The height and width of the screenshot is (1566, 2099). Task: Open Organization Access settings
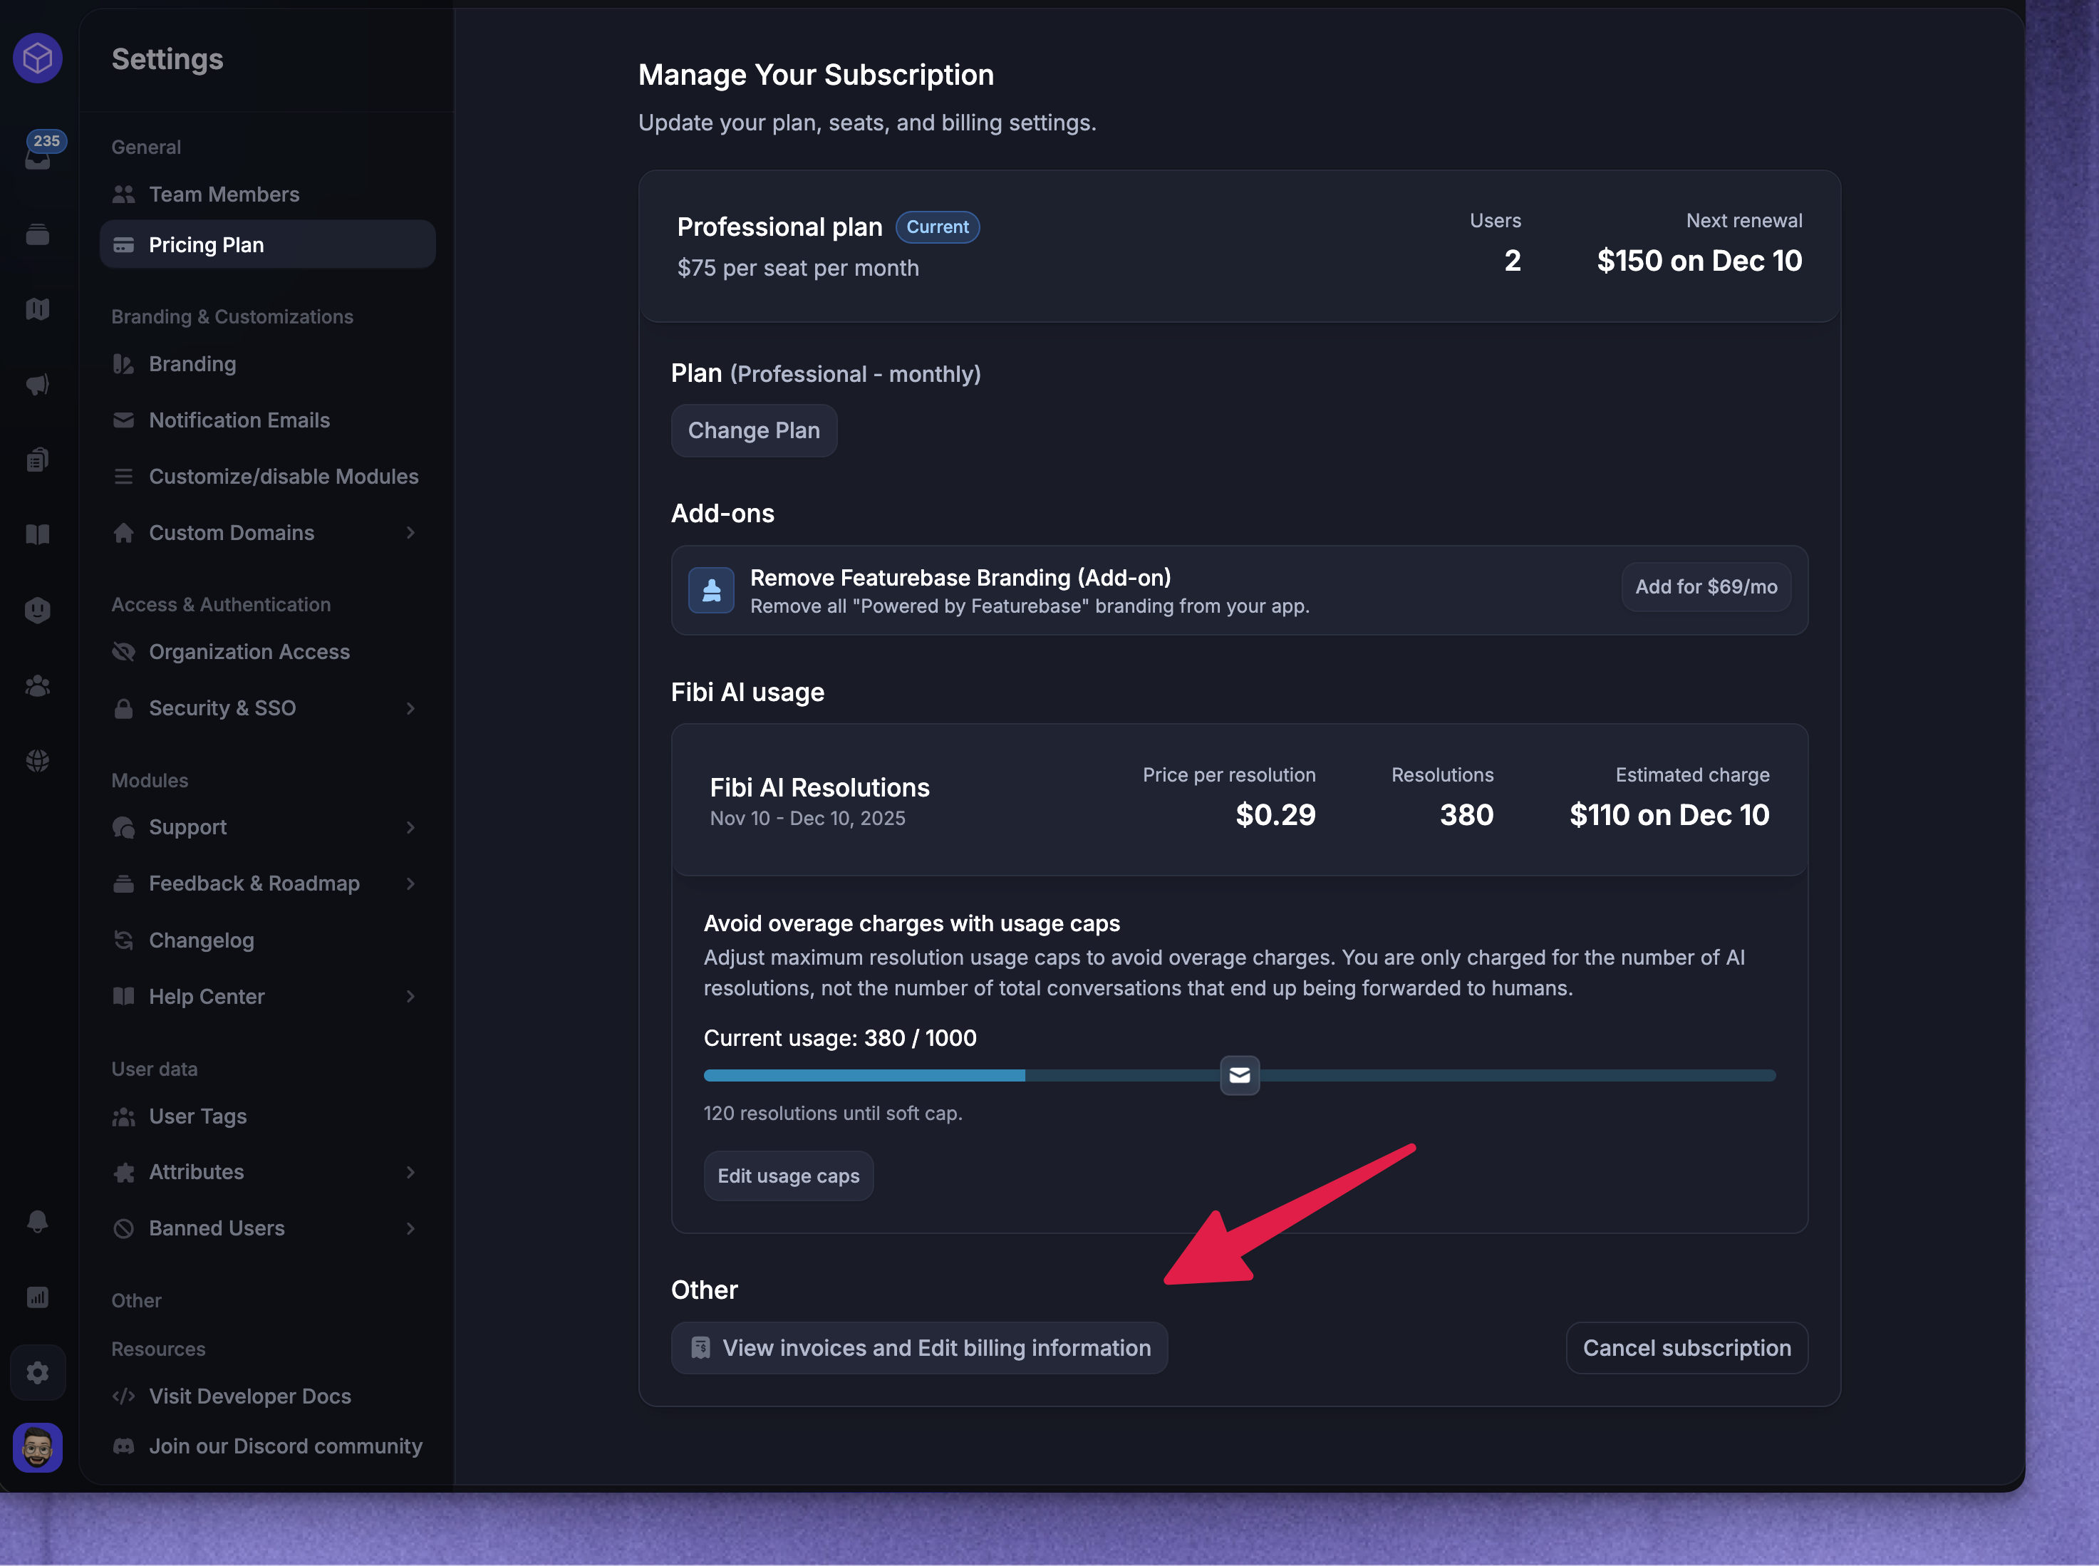[267, 652]
